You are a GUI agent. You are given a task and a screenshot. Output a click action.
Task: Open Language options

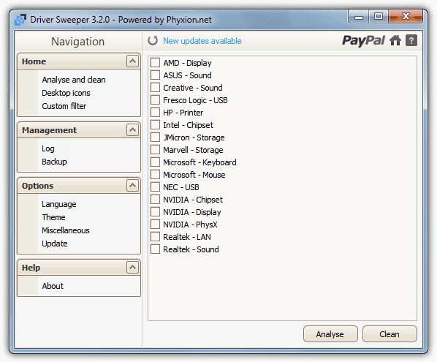(x=58, y=204)
